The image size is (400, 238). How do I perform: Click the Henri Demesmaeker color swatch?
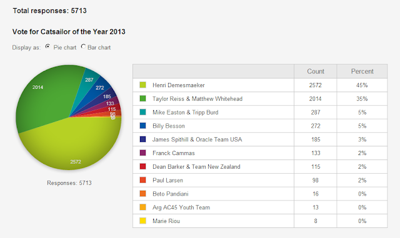pos(143,85)
